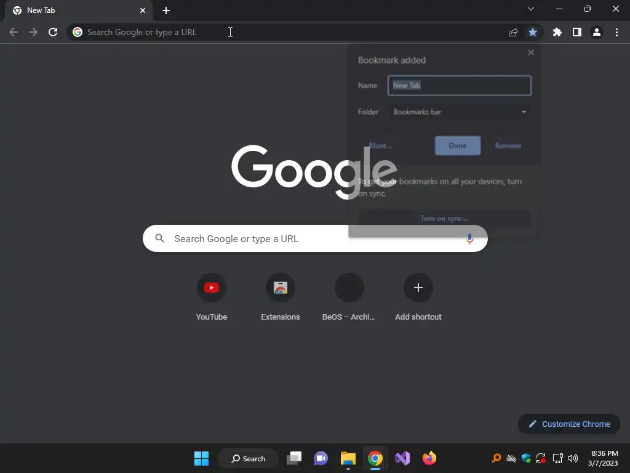Screen dimensions: 630x473
Task: Click Customize Chrome button
Action: [x=569, y=424]
